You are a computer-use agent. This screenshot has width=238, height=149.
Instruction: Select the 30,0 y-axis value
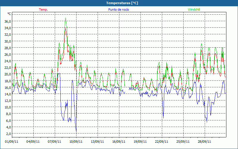click(x=8, y=41)
